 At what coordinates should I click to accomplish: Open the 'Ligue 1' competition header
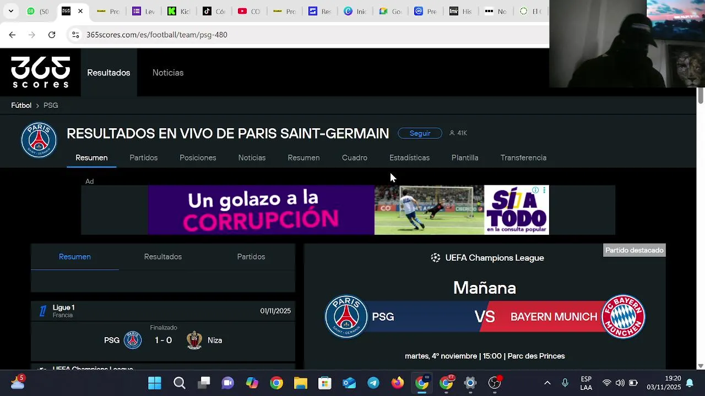pos(163,311)
